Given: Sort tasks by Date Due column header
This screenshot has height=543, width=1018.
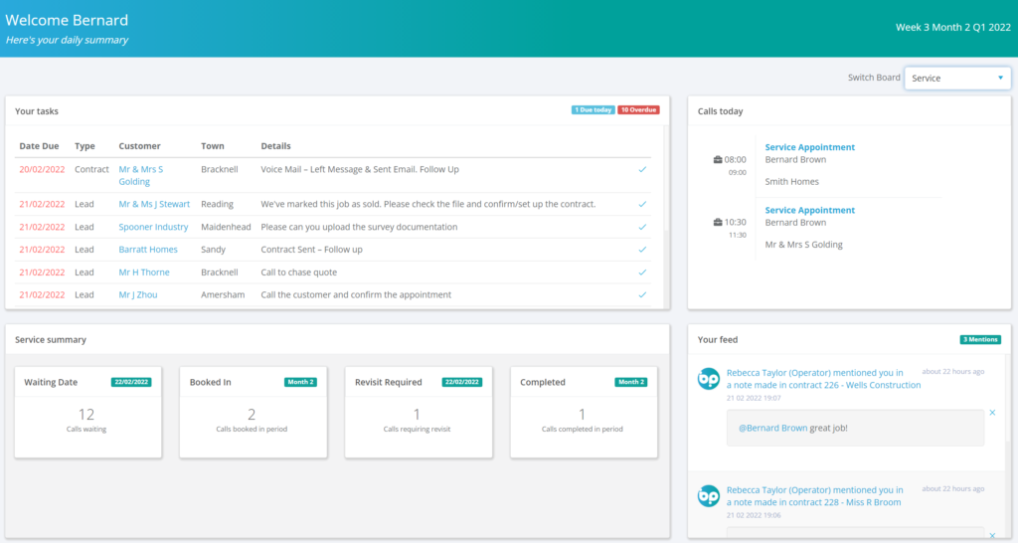Looking at the screenshot, I should 39,146.
